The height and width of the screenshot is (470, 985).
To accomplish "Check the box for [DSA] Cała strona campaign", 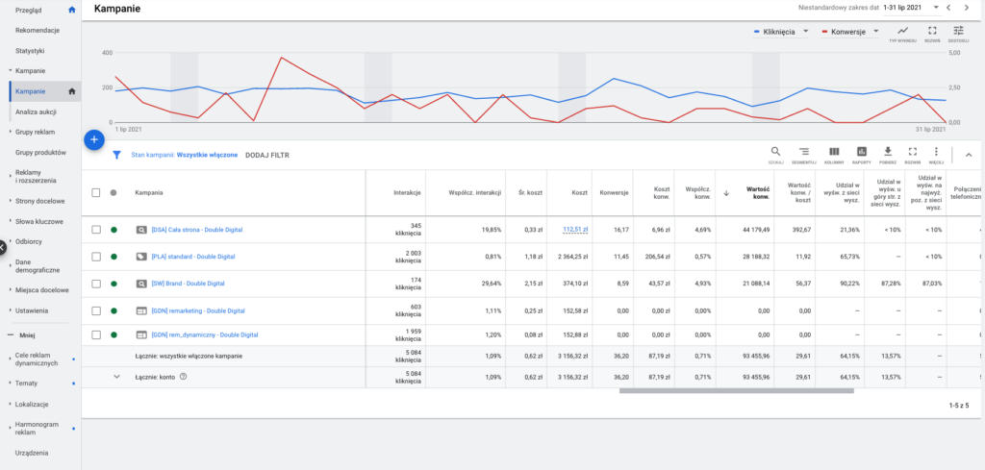I will pyautogui.click(x=95, y=230).
